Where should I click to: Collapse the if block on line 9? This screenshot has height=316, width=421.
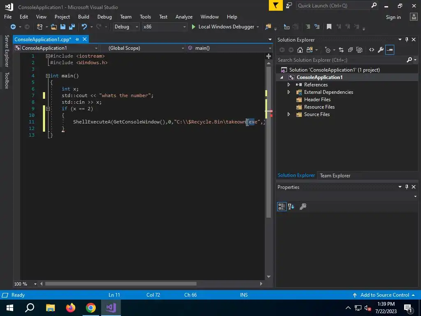48,109
